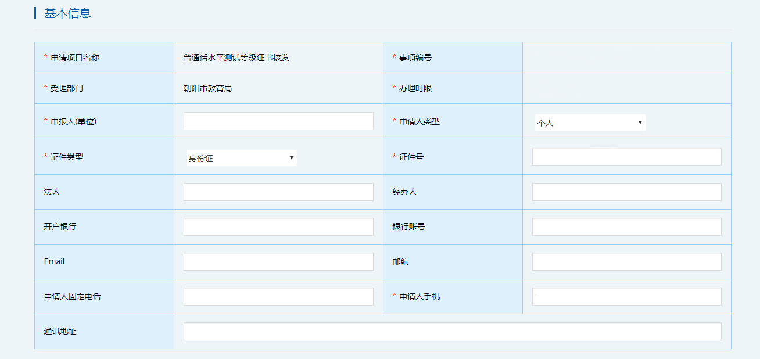Click the 受理部门 field label
Image resolution: width=760 pixels, height=359 pixels.
click(x=66, y=88)
